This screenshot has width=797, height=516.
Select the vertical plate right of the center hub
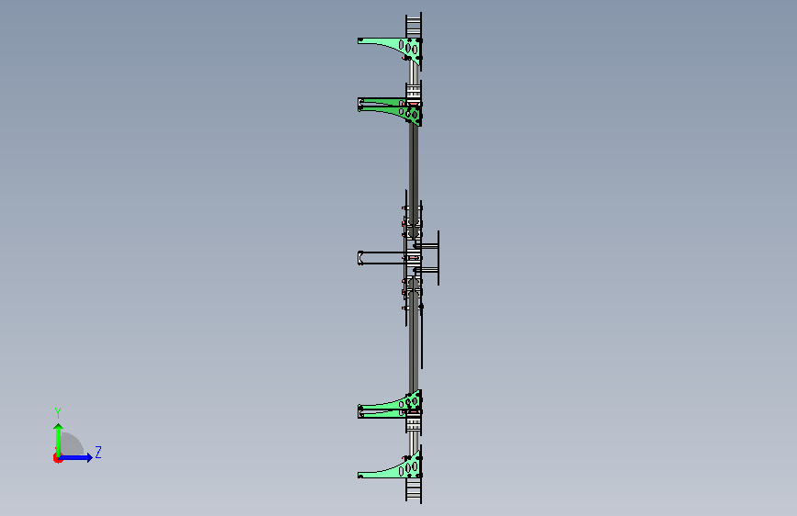click(438, 257)
